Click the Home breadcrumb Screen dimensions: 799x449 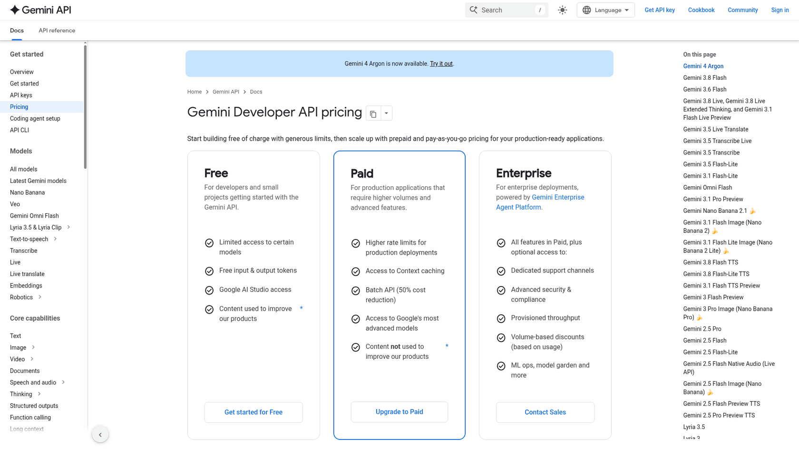pyautogui.click(x=195, y=92)
